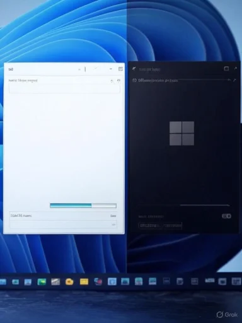Open the green taskbar icon
Screen dimensions: 242x323
42,281
